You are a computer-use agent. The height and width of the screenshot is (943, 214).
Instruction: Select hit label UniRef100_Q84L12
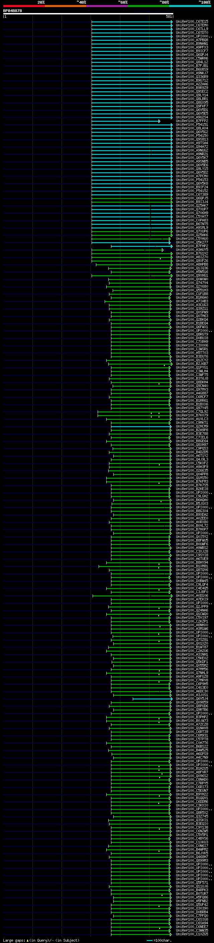click(192, 62)
